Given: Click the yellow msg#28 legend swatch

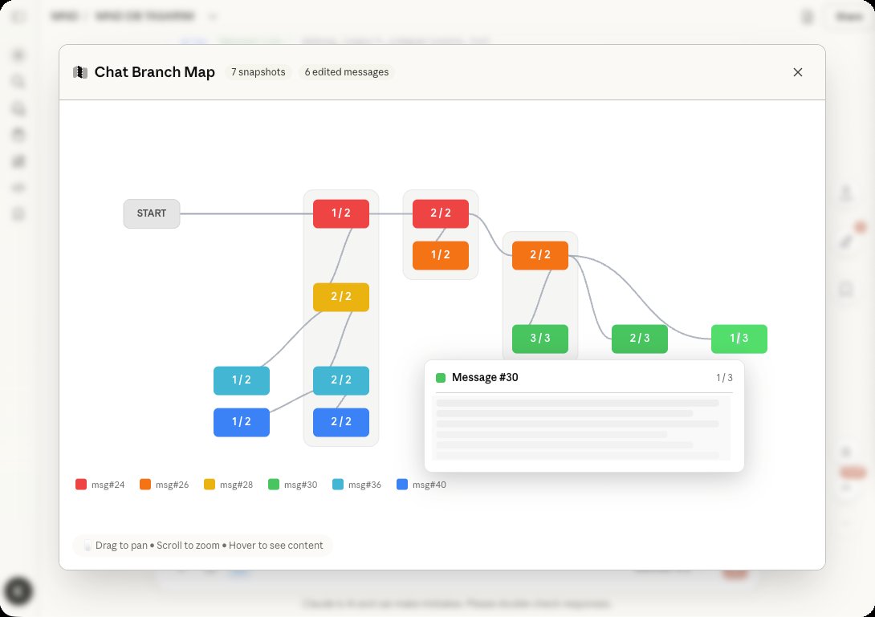Looking at the screenshot, I should 210,485.
